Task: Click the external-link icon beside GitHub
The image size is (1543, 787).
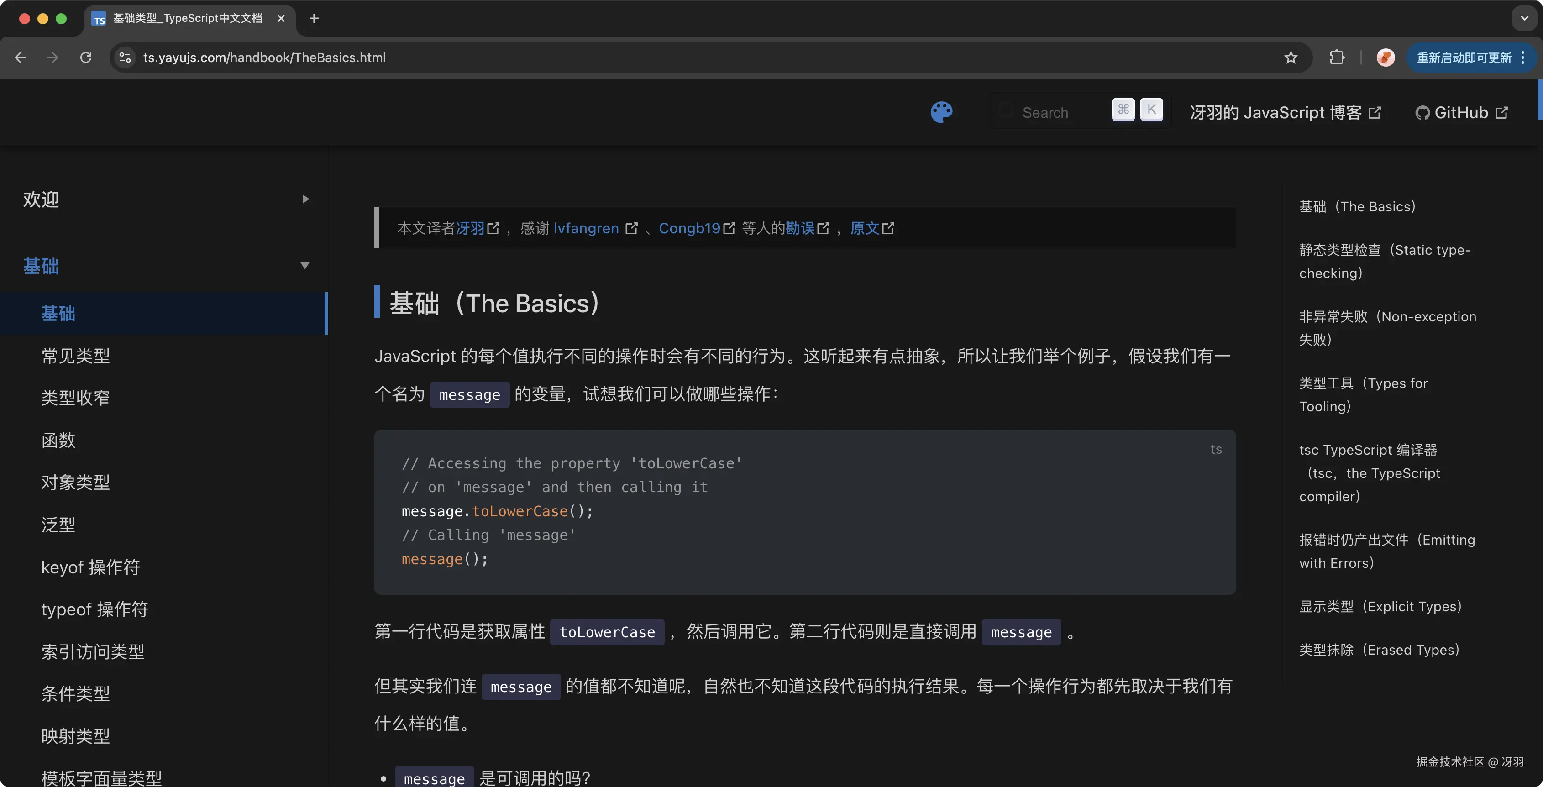Action: point(1502,113)
